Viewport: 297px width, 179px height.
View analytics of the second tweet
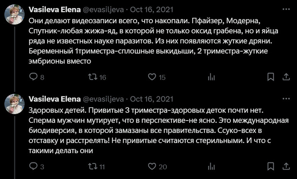(211, 167)
